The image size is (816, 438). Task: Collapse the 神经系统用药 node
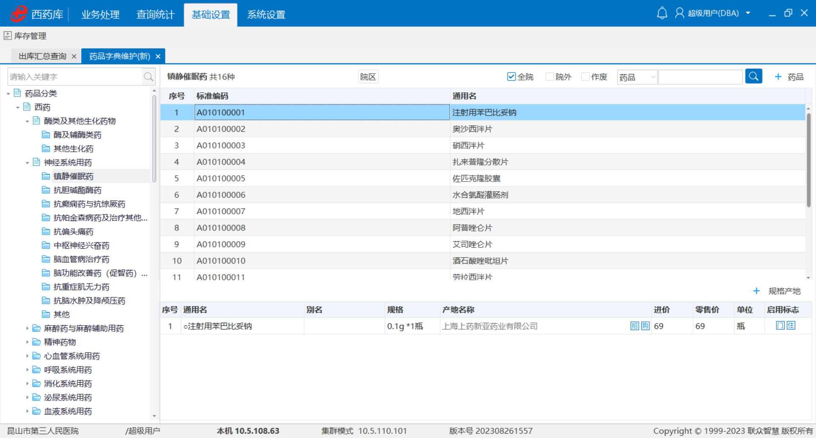27,163
